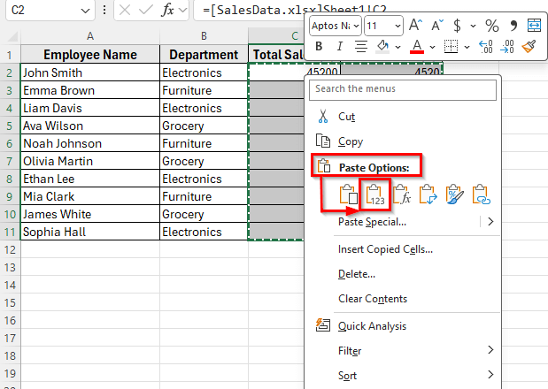Click the default Paste icon
Screen dimensions: 548x389
[x=348, y=194]
